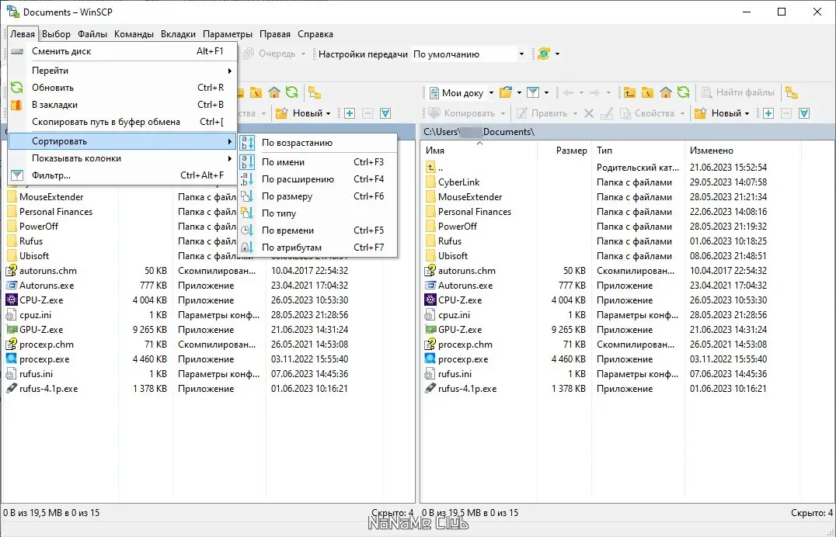
Task: Open the 'Выбор' menu
Action: pyautogui.click(x=56, y=34)
